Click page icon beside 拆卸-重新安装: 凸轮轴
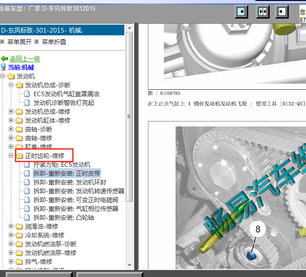Image resolution: width=306 pixels, height=277 pixels. click(27, 218)
